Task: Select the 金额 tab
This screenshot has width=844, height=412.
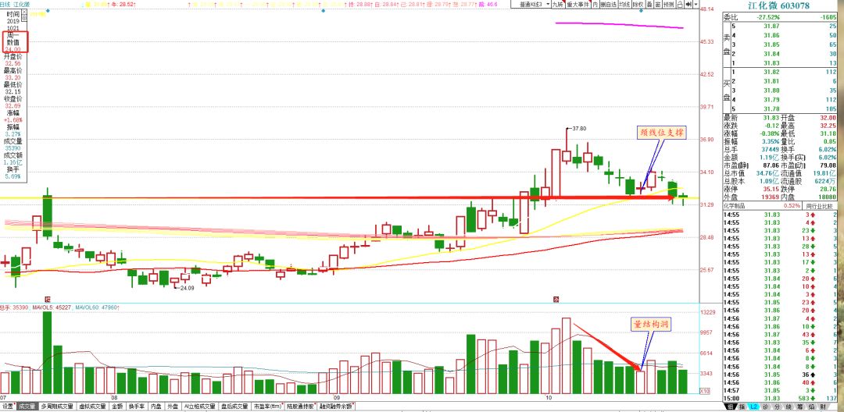Action: [x=117, y=407]
